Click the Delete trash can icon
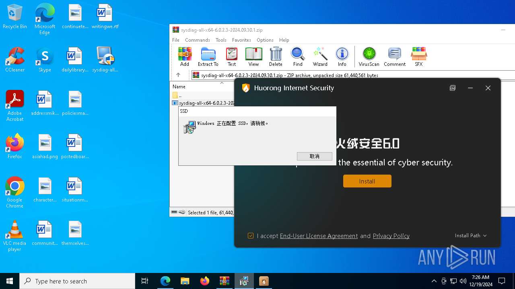This screenshot has width=515, height=289. 276,57
